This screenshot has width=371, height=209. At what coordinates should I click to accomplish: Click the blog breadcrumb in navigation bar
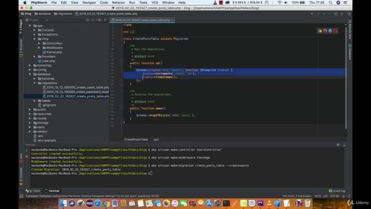(x=26, y=14)
